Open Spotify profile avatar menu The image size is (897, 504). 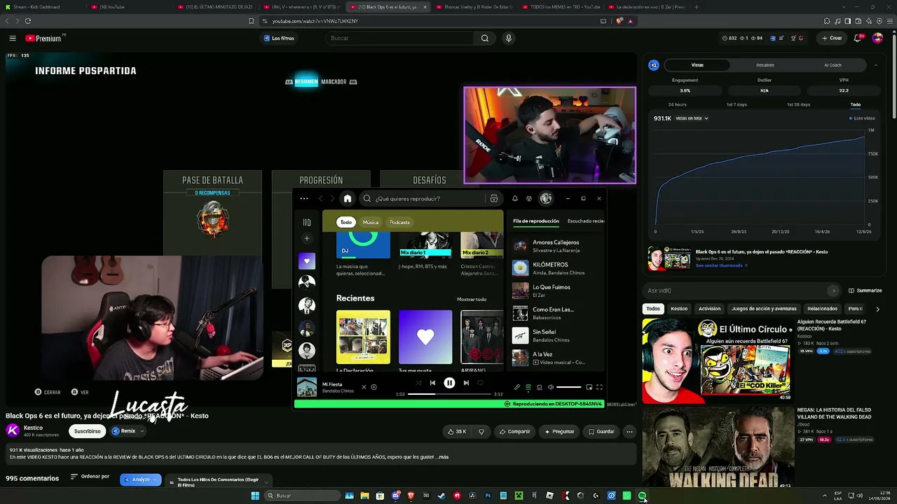click(546, 199)
